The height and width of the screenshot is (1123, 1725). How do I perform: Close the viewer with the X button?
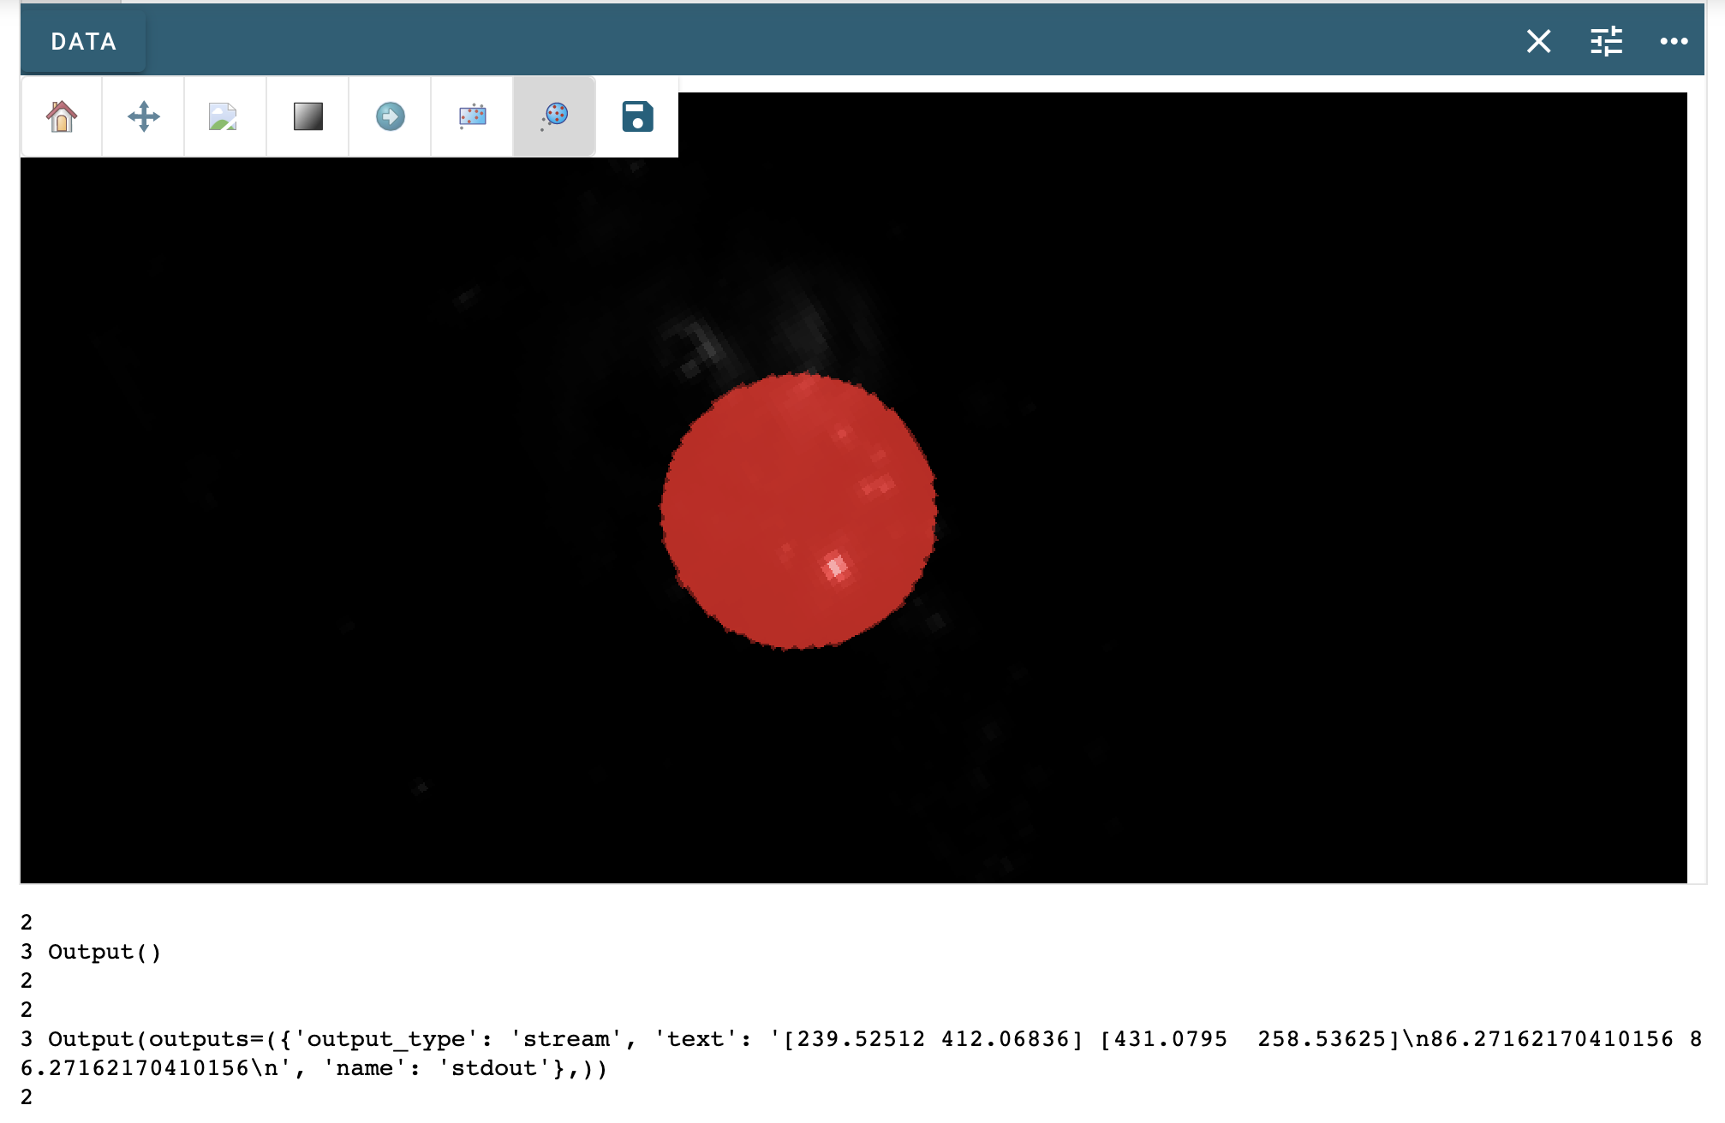(1537, 41)
